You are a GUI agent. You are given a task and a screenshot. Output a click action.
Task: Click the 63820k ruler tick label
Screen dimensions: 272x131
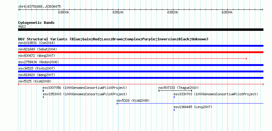coord(173,12)
